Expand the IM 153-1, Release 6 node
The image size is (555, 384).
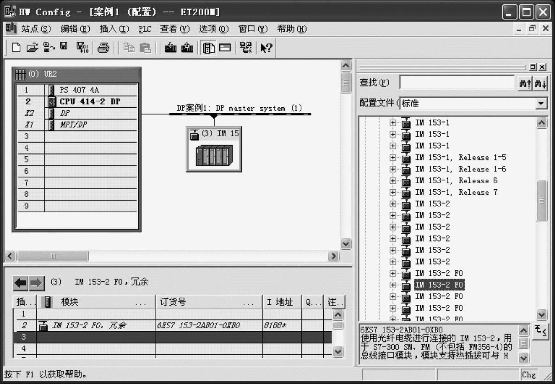(392, 181)
